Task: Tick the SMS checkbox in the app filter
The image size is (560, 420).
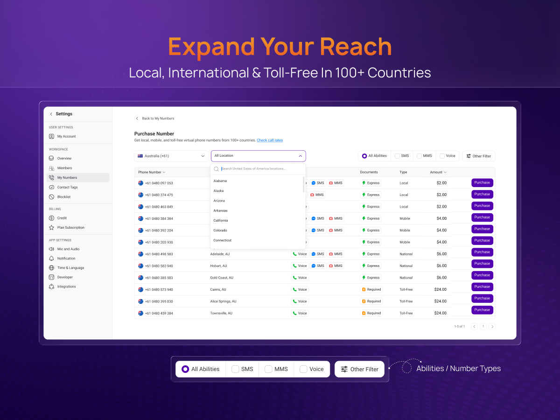Action: (x=397, y=156)
